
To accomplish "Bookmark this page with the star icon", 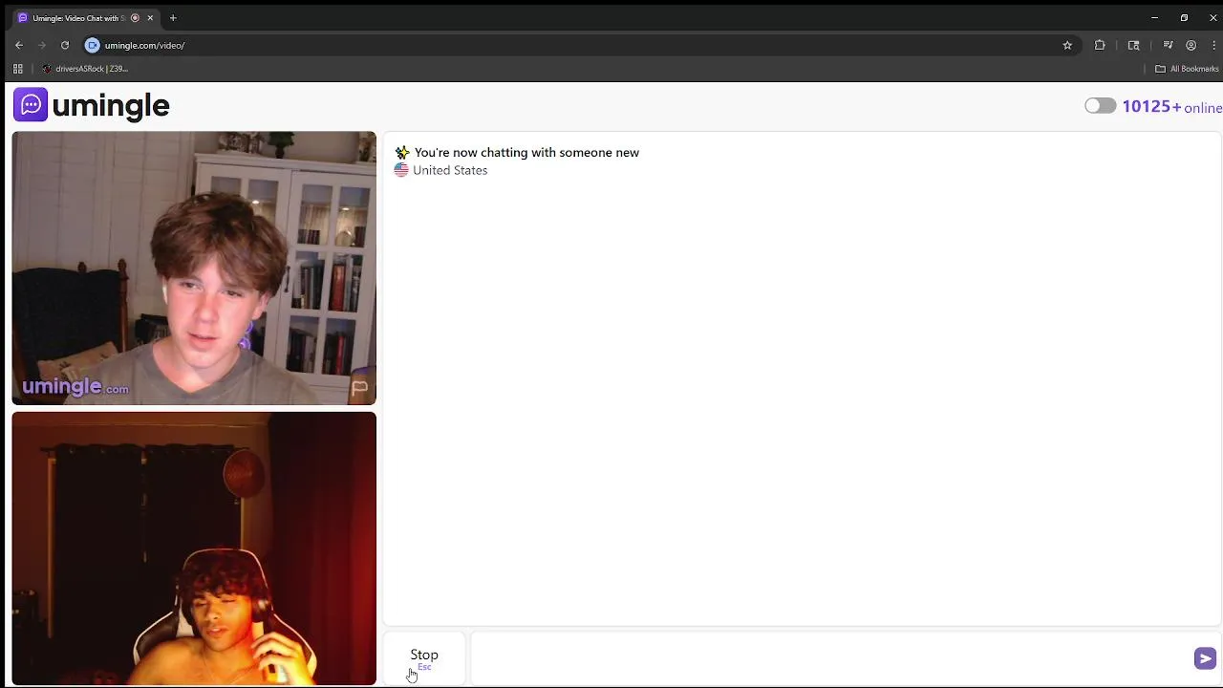I will point(1067,45).
